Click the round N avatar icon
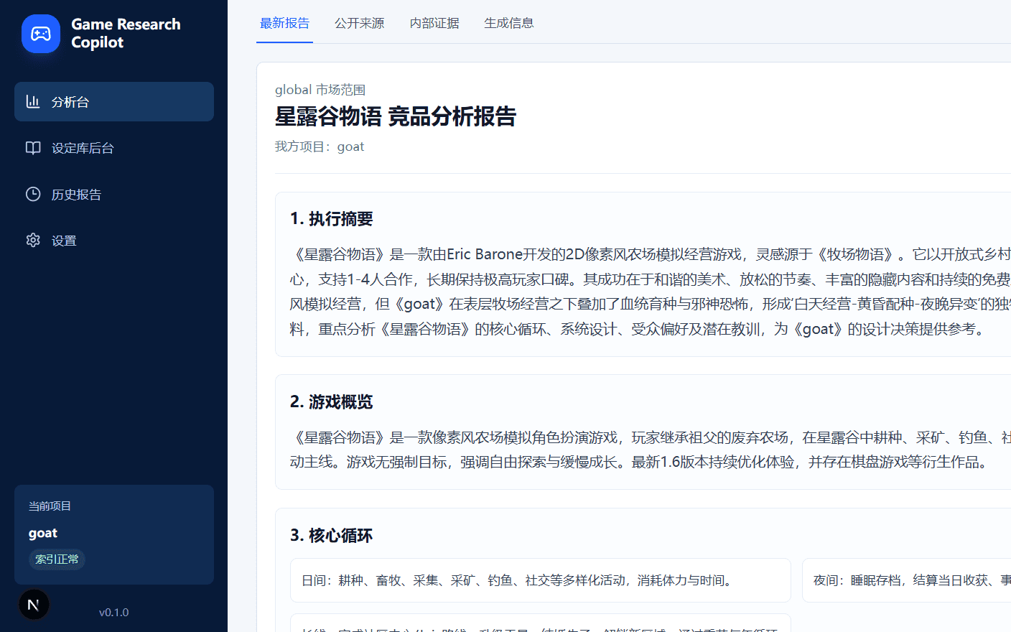The width and height of the screenshot is (1011, 632). 34,605
